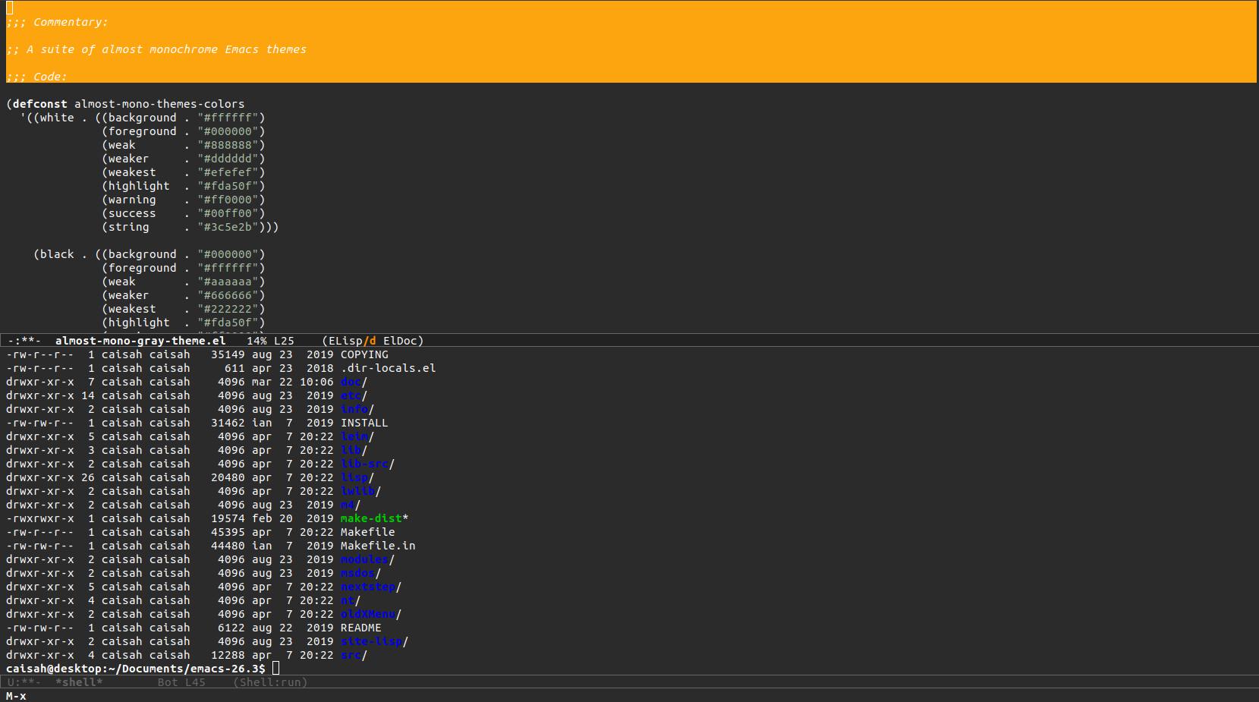Click the src/ directory name
Image resolution: width=1259 pixels, height=702 pixels.
[x=354, y=655]
